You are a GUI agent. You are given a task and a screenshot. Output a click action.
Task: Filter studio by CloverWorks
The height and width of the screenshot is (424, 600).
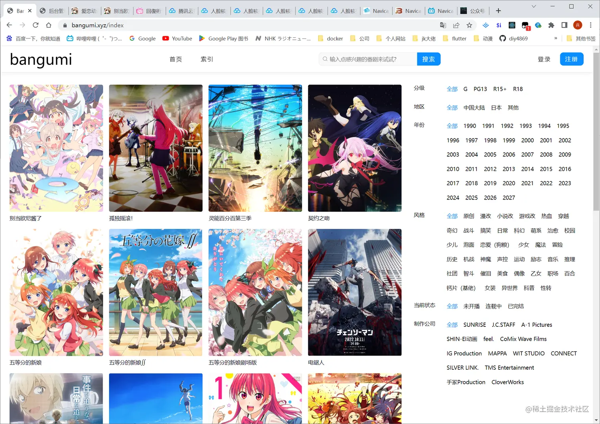[508, 382]
